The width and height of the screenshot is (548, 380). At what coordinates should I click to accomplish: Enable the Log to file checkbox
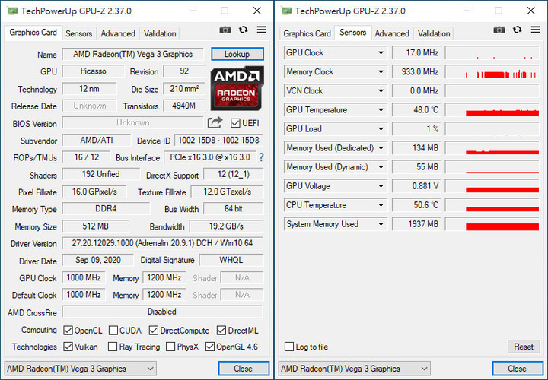(x=289, y=347)
